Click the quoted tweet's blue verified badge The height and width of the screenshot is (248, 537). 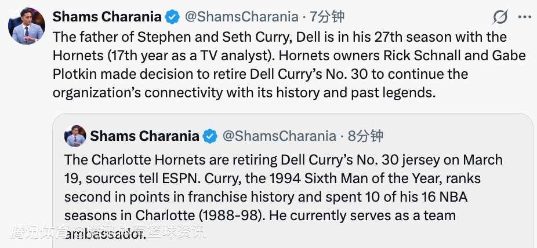click(x=210, y=137)
